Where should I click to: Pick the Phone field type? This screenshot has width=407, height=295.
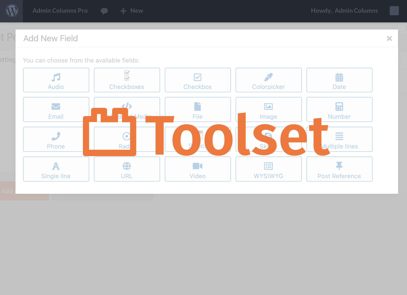tap(56, 139)
